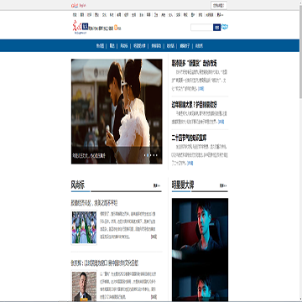Click the orange icon in the header subtitle

tap(117, 28)
